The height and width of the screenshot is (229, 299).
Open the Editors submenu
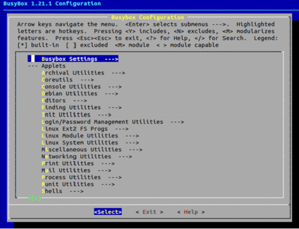coord(64,100)
